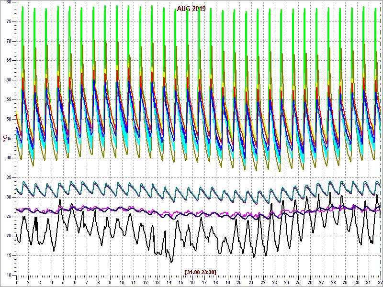The image size is (383, 287).
Task: Pick the 45 value on the temperature axis
Action: 9,139
